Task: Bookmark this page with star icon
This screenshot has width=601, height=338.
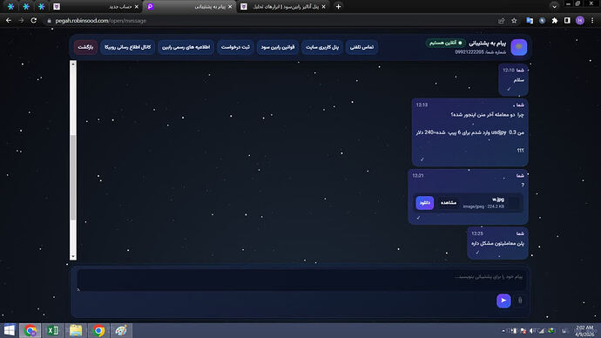Action: pos(515,21)
